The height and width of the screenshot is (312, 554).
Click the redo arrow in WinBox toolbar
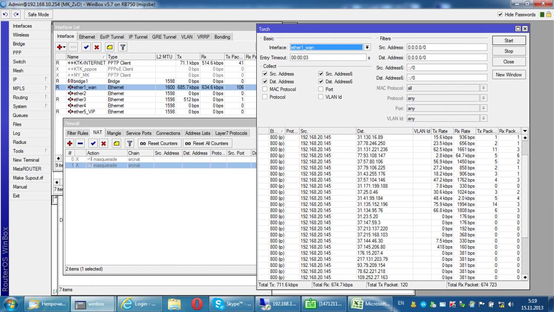click(16, 14)
